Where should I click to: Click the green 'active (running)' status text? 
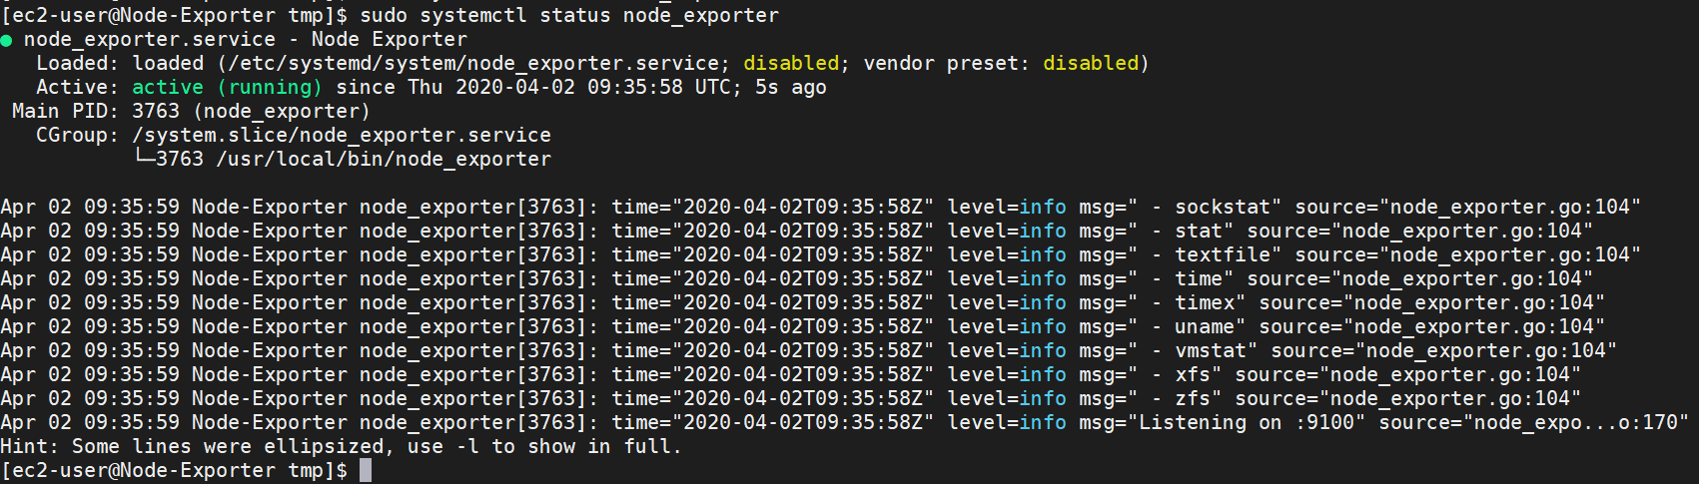pyautogui.click(x=227, y=88)
